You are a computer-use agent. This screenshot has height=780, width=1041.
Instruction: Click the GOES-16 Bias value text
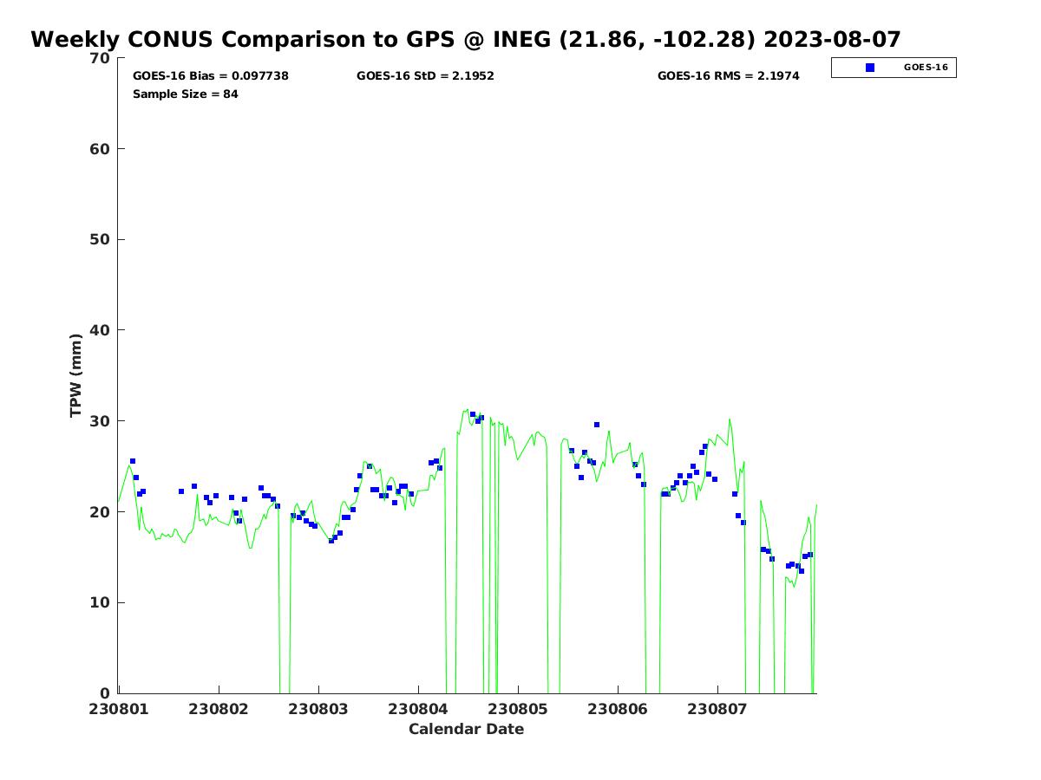point(210,76)
